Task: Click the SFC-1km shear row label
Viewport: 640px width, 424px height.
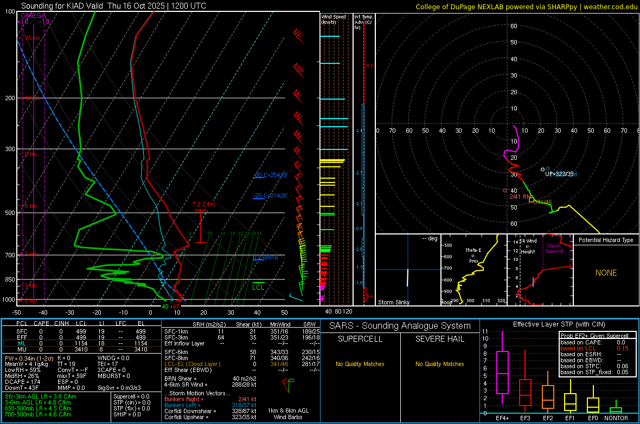Action: coord(176,331)
